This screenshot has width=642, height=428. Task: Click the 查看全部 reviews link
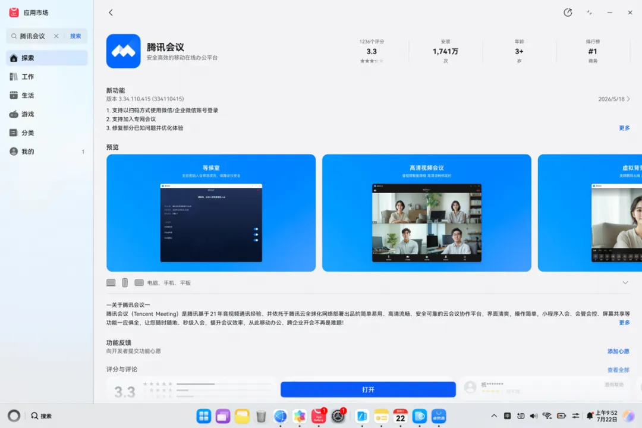point(618,370)
